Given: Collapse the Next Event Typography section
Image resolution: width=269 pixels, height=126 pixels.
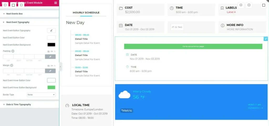Looking at the screenshot, I should pos(29,22).
